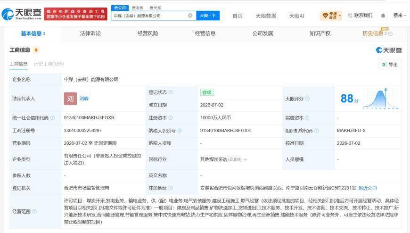Expand the 开通会员 dropdown arrow

pyautogui.click(x=340, y=16)
